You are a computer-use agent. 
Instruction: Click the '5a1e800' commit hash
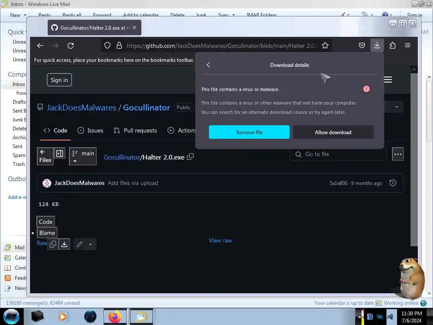338,183
